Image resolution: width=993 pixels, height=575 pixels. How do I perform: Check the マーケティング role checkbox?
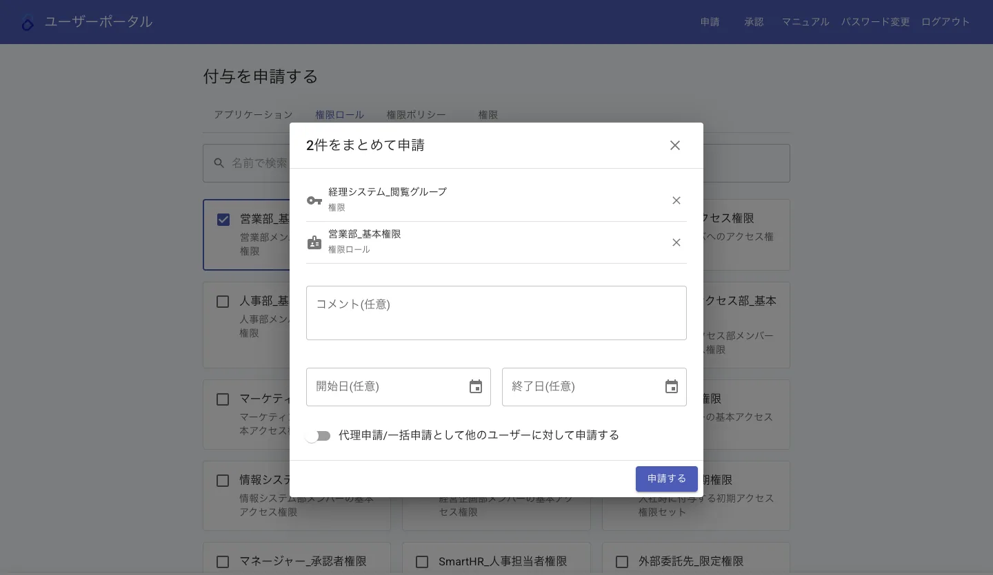pos(223,399)
